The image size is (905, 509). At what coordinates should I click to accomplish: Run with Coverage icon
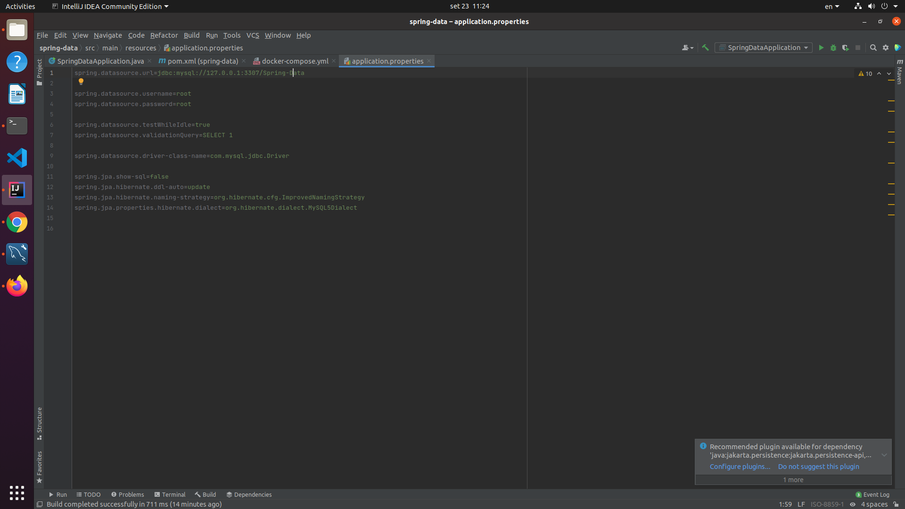click(846, 48)
